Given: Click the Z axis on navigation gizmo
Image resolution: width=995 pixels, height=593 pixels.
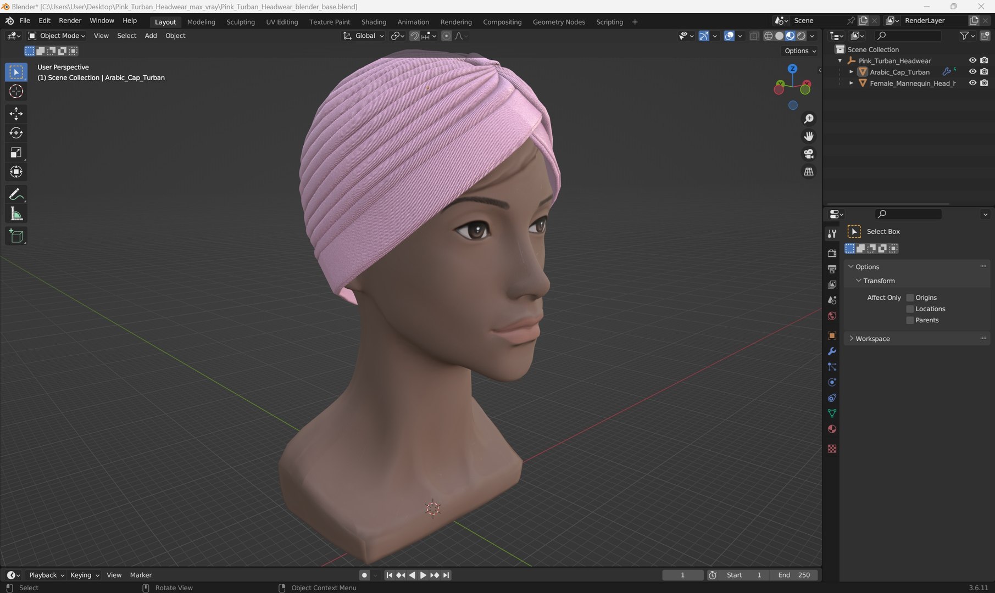Looking at the screenshot, I should (792, 69).
